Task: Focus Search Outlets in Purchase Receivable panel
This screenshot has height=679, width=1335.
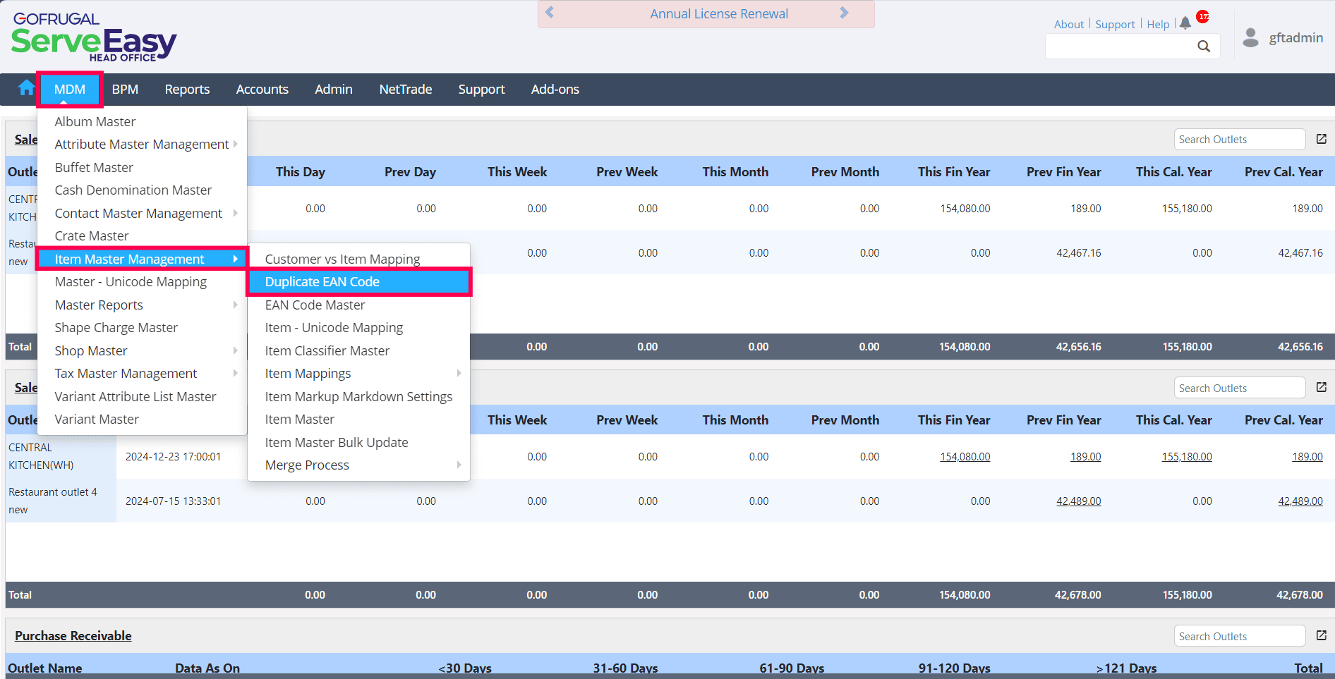Action: pyautogui.click(x=1240, y=636)
